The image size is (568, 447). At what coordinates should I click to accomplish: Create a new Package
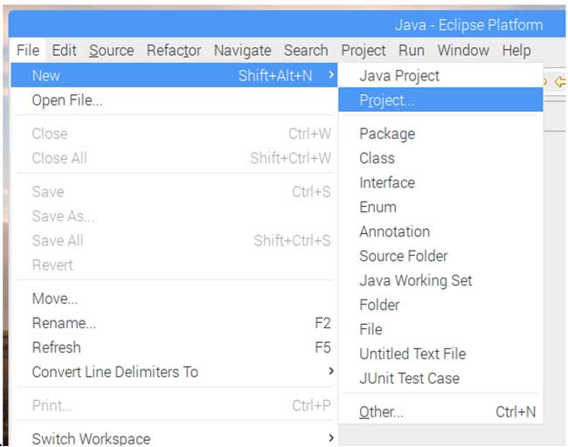click(x=387, y=134)
